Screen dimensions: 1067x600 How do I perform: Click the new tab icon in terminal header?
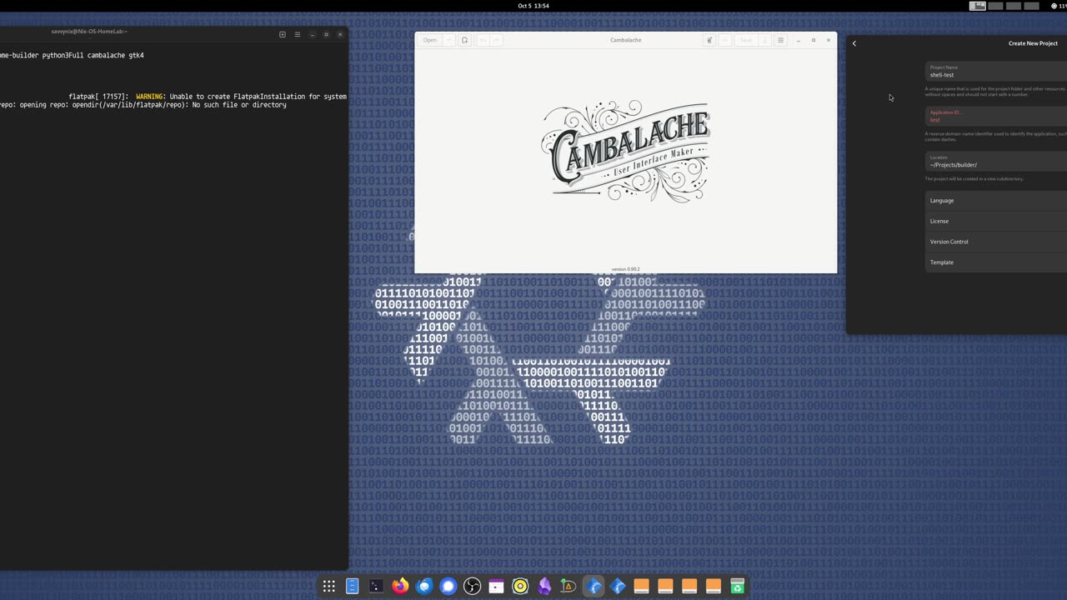pyautogui.click(x=283, y=34)
